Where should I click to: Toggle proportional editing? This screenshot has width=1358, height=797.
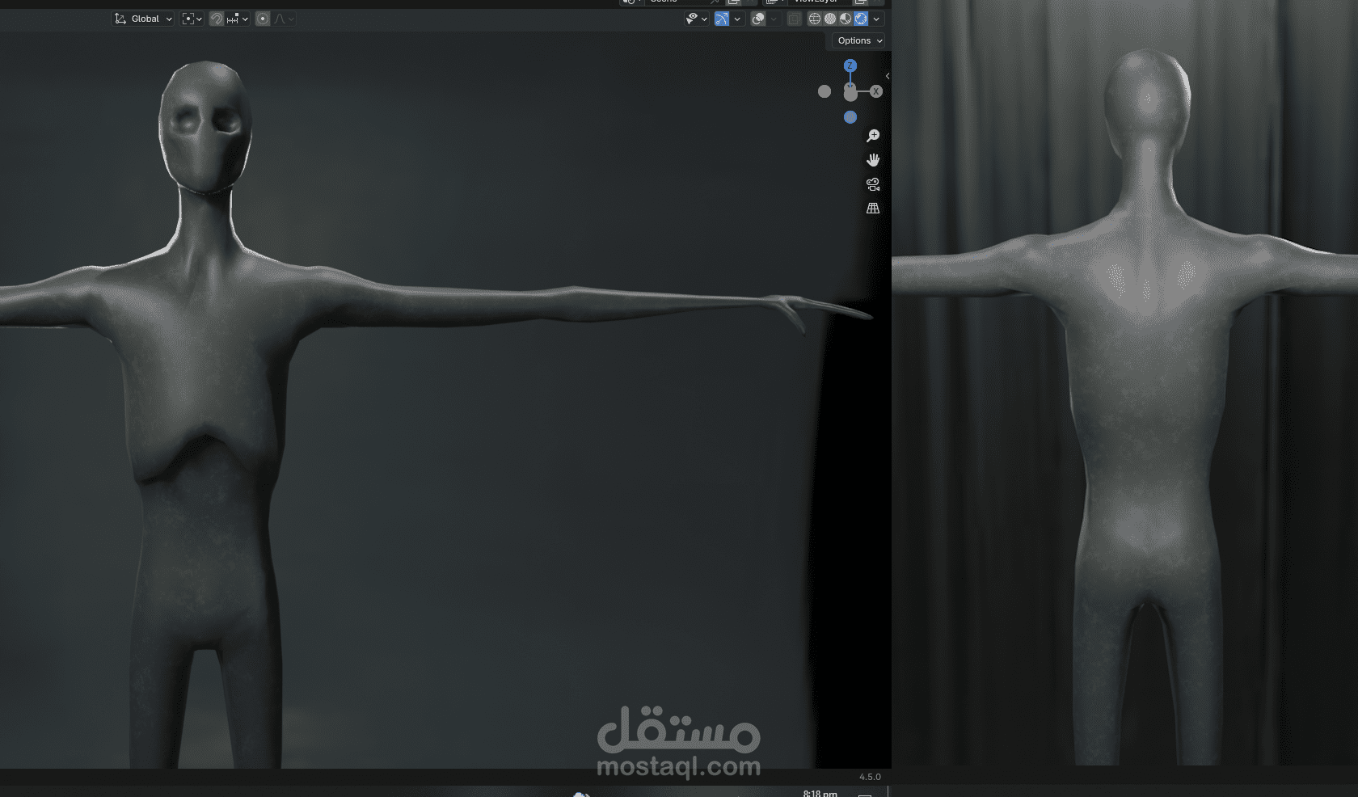pos(263,19)
